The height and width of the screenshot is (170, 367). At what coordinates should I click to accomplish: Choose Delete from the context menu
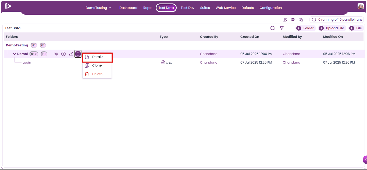[97, 74]
